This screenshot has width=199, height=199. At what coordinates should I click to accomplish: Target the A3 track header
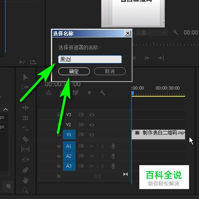click(x=69, y=166)
